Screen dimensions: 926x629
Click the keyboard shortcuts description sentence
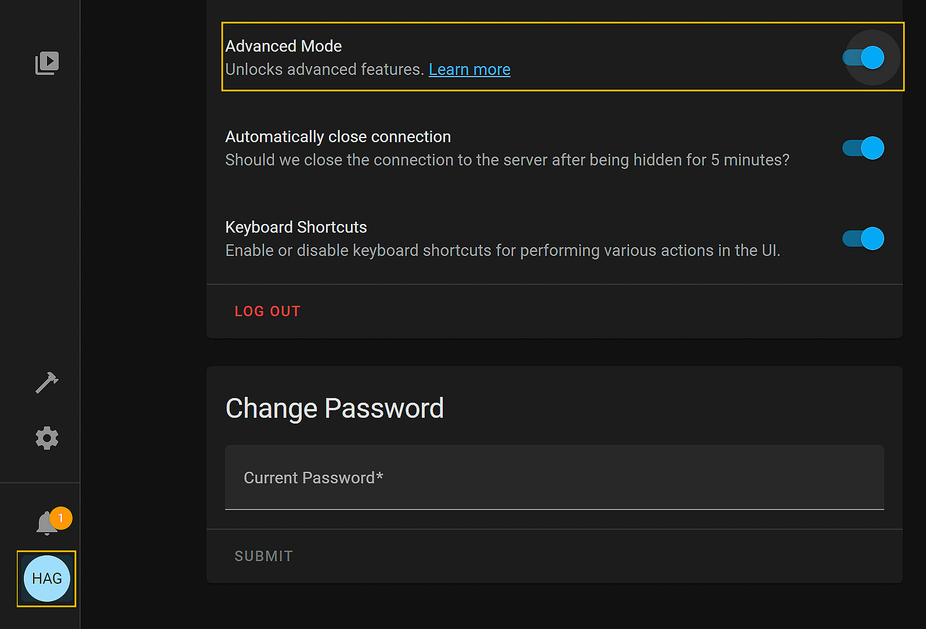pyautogui.click(x=503, y=250)
